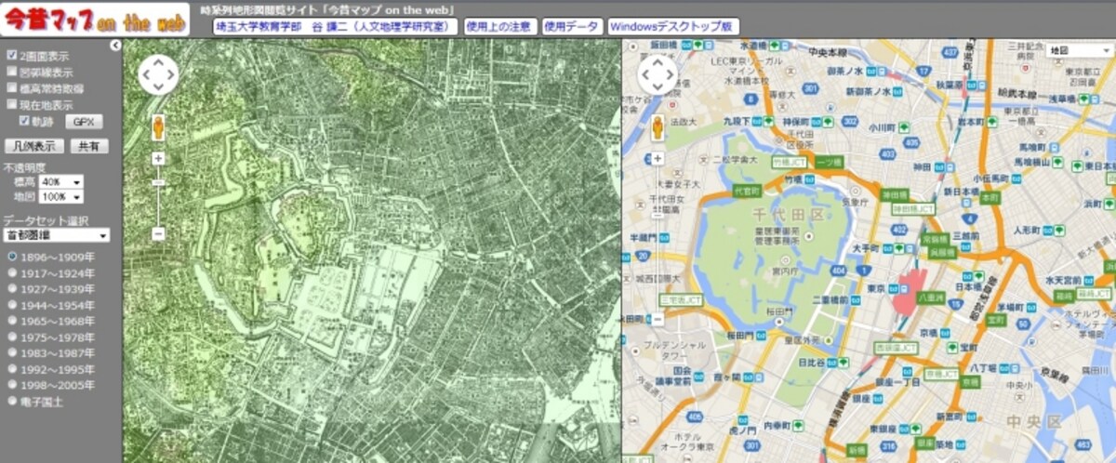Click the 皇居外苑 label on the modern map
Viewport: 1116px width, 463px height.
(802, 340)
